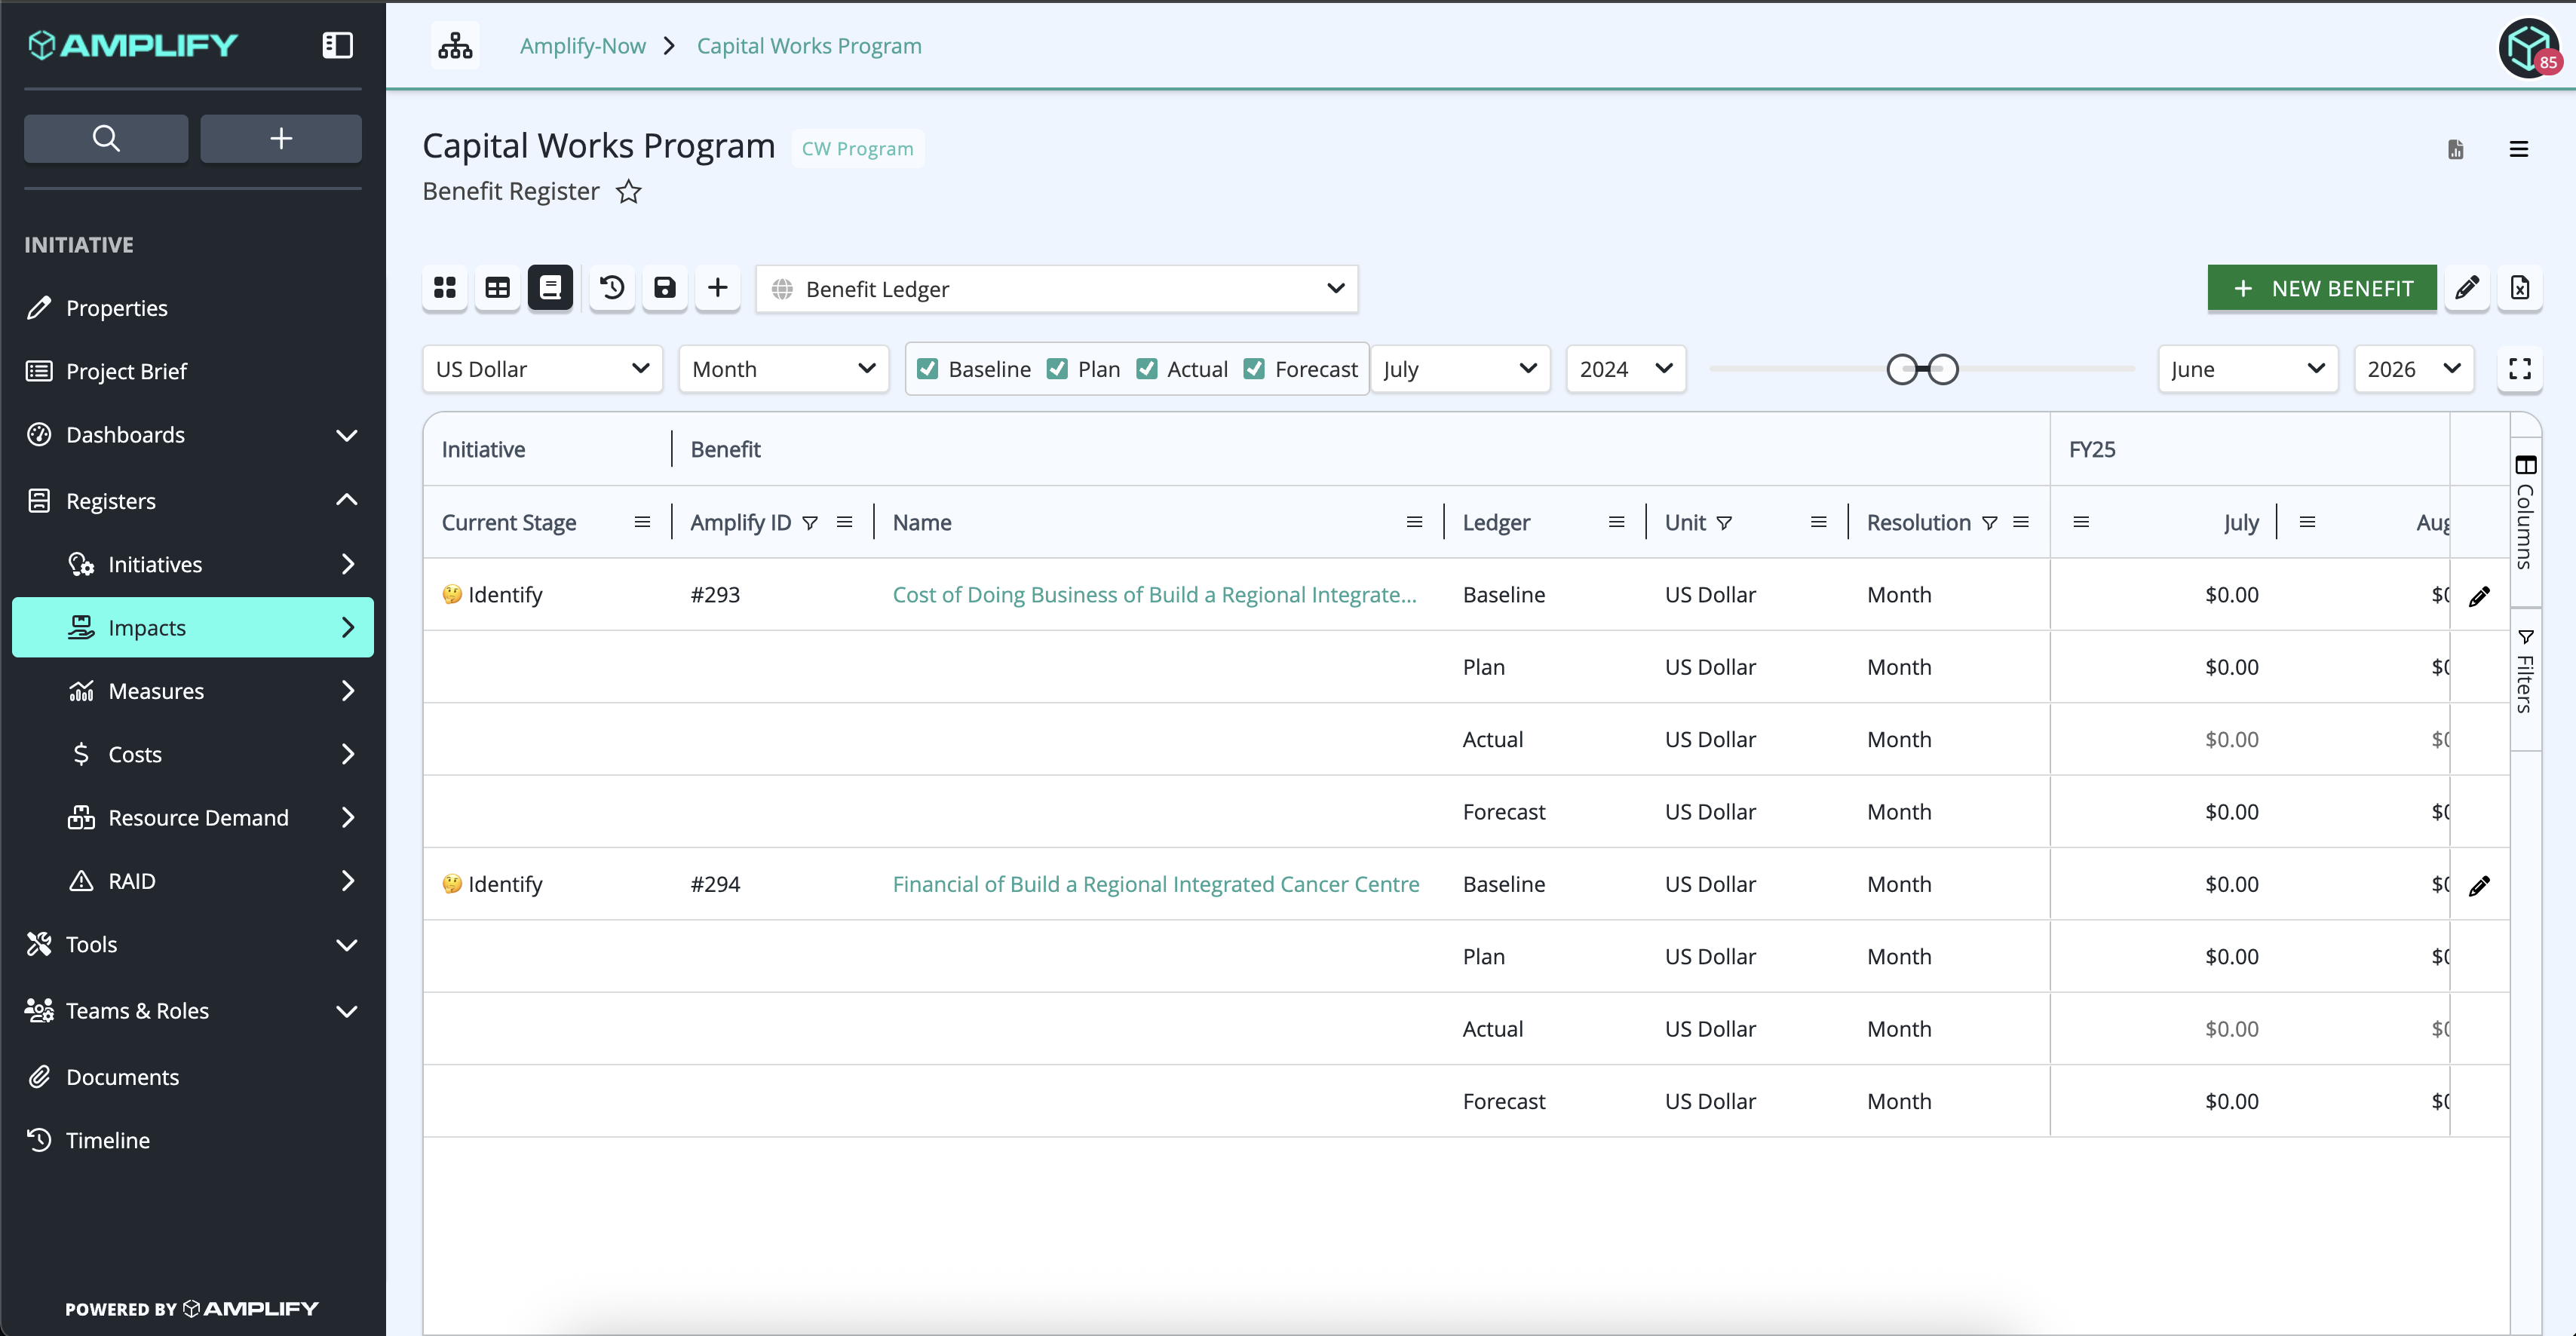Open the Resolution column filter
This screenshot has height=1336, width=2576.
(1990, 523)
